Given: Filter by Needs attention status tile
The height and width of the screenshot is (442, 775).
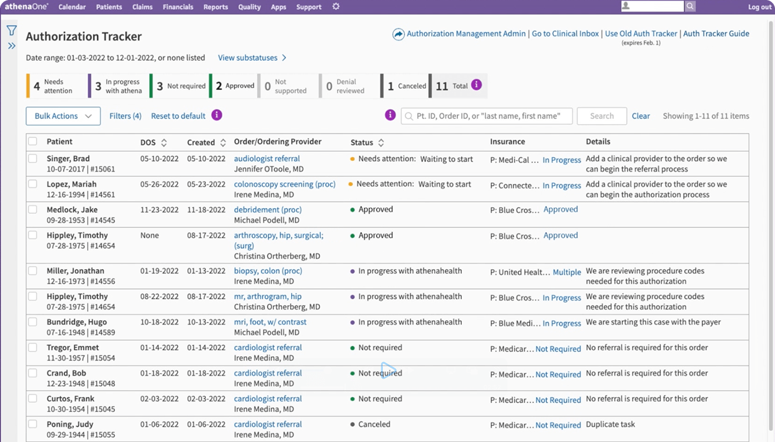Looking at the screenshot, I should tap(55, 86).
